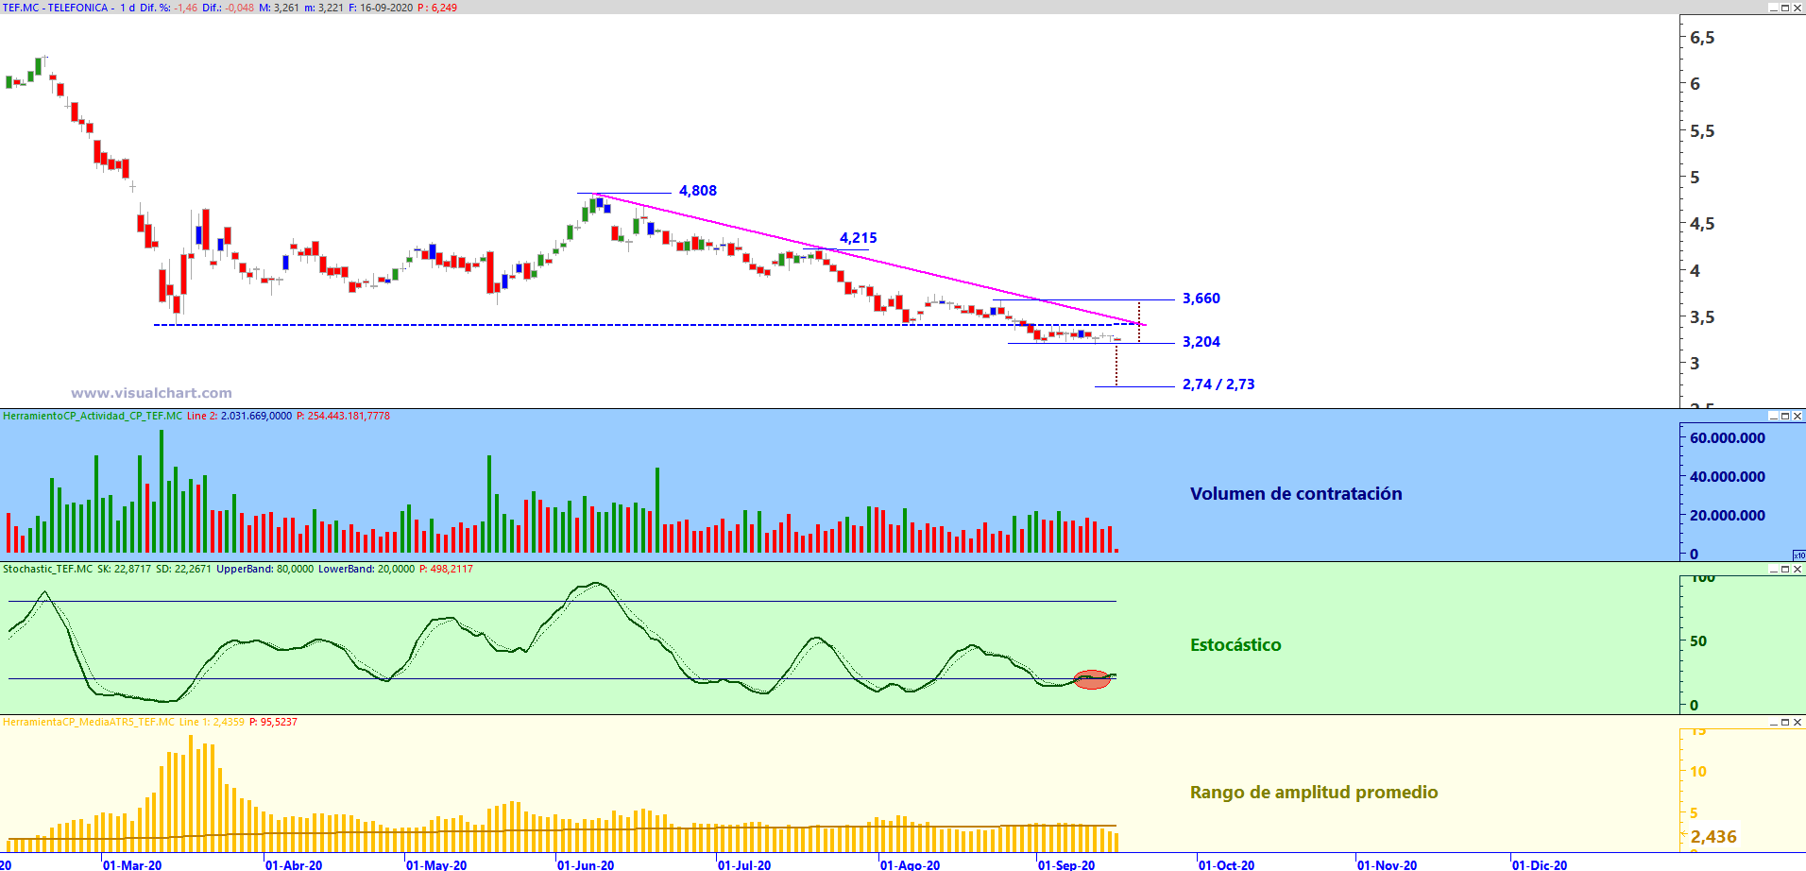Click the 'Volumen de contratación' label
This screenshot has height=871, width=1806.
[x=1296, y=494]
